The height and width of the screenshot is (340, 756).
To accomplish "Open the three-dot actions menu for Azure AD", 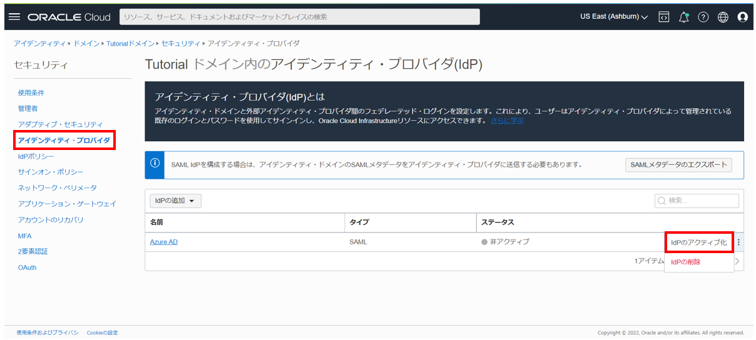I will 738,242.
